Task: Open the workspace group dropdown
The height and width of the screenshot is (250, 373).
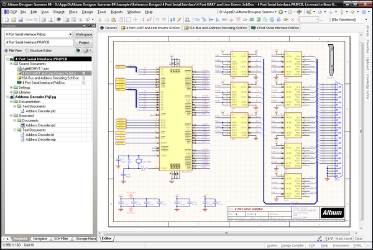Action: (x=70, y=34)
